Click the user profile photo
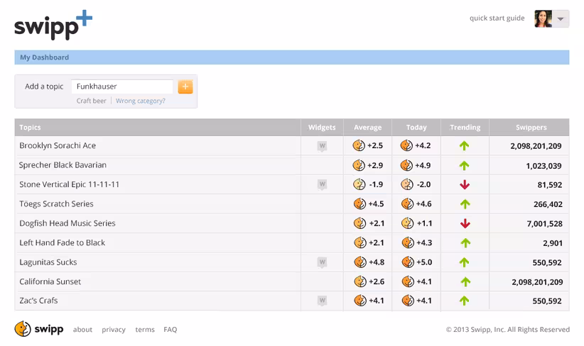 click(543, 18)
